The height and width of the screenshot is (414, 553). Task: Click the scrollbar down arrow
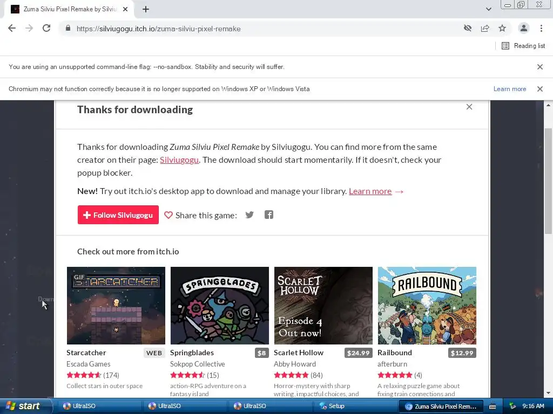click(548, 393)
